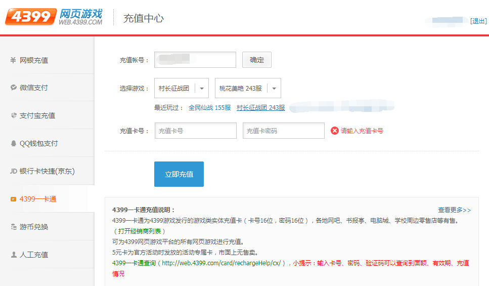This screenshot has height=286, width=489.
Task: Click the 4399一卡通充值说明 heading
Action: 144,210
